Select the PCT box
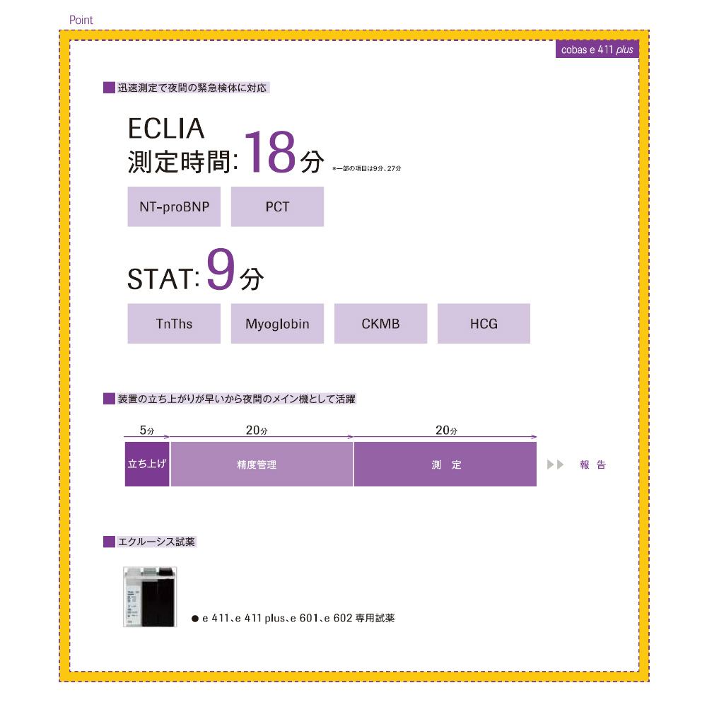The width and height of the screenshot is (707, 707). 277,206
